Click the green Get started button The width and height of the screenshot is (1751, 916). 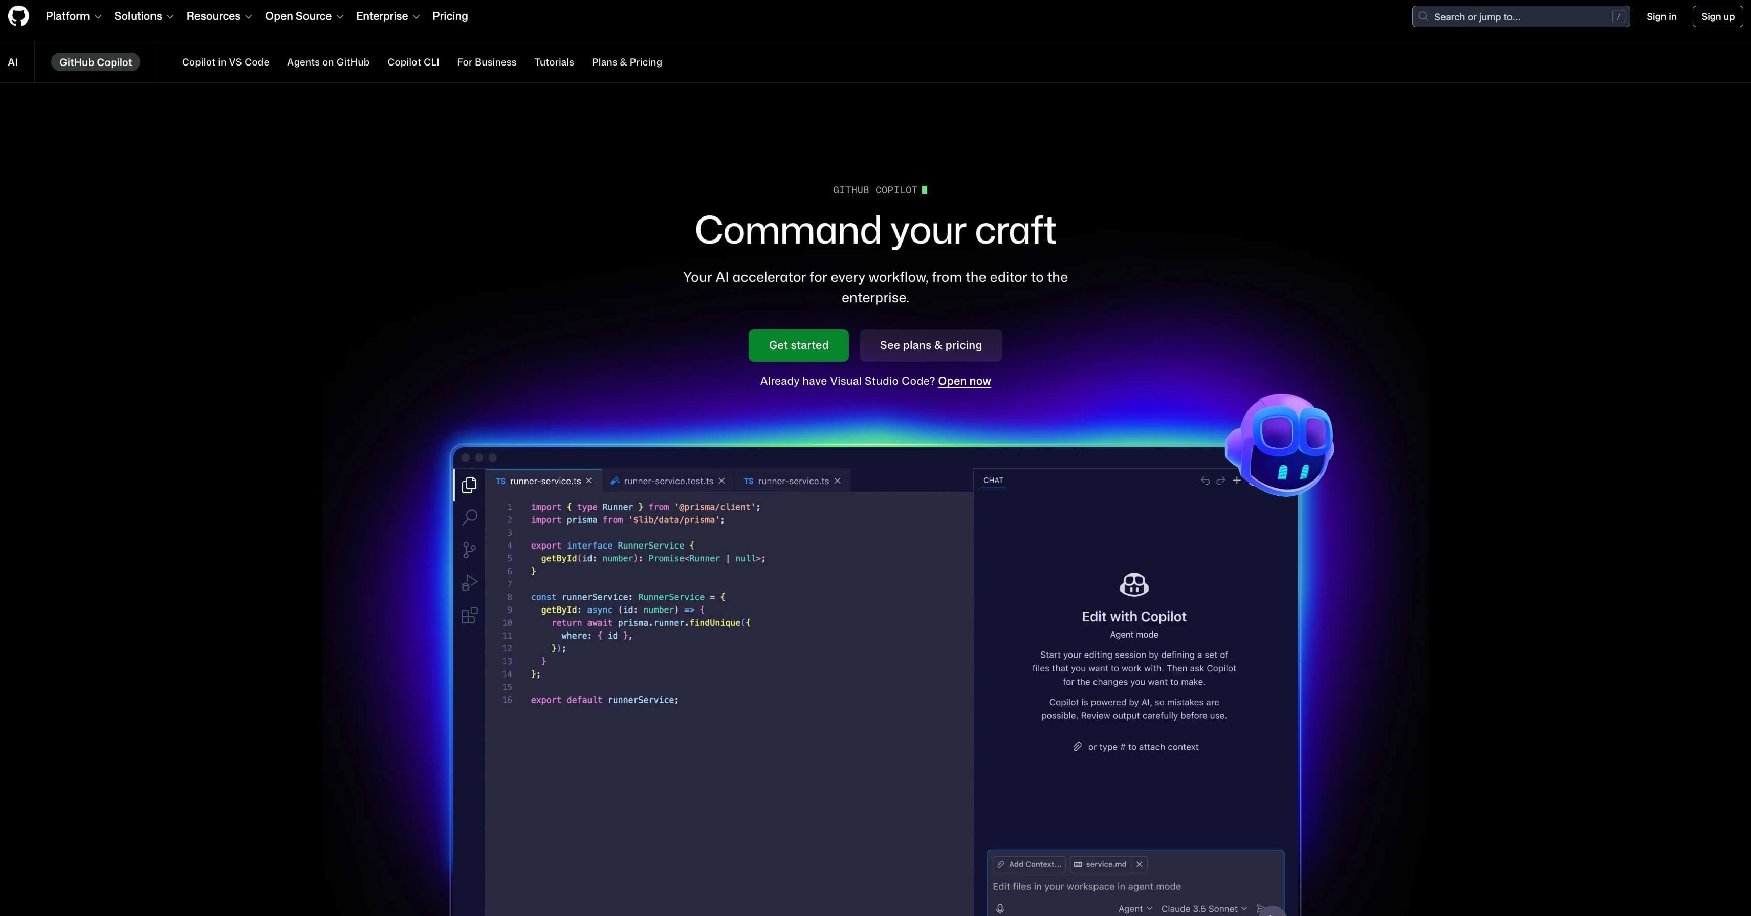[799, 345]
